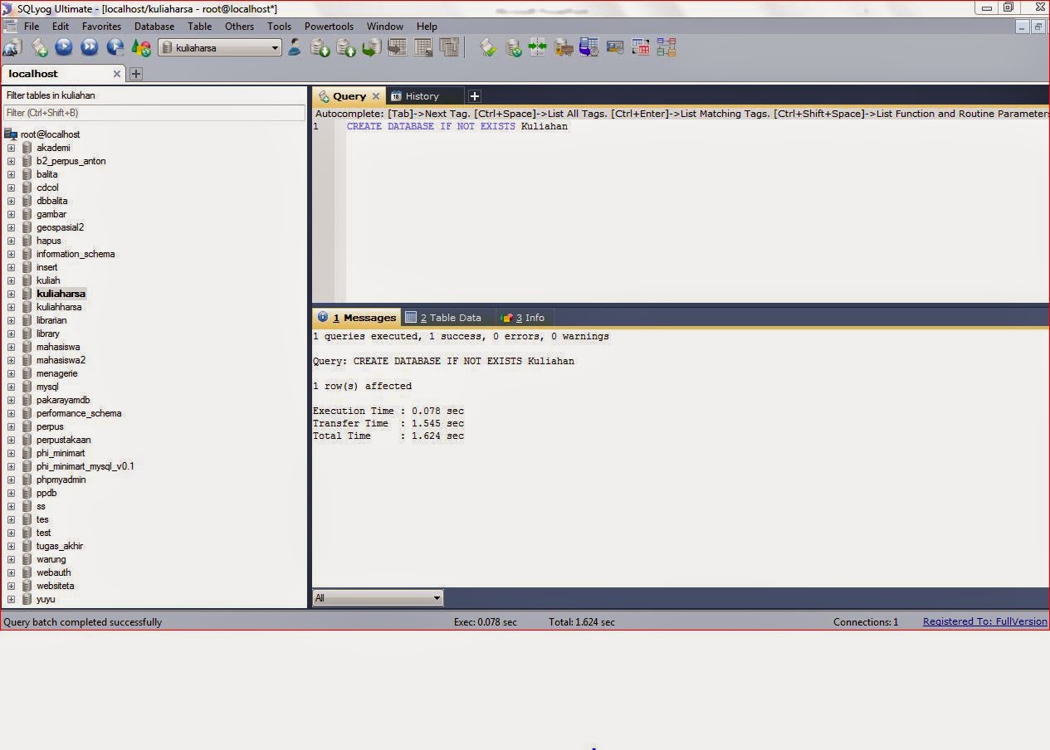Open a new query editor from toolbar

39,48
